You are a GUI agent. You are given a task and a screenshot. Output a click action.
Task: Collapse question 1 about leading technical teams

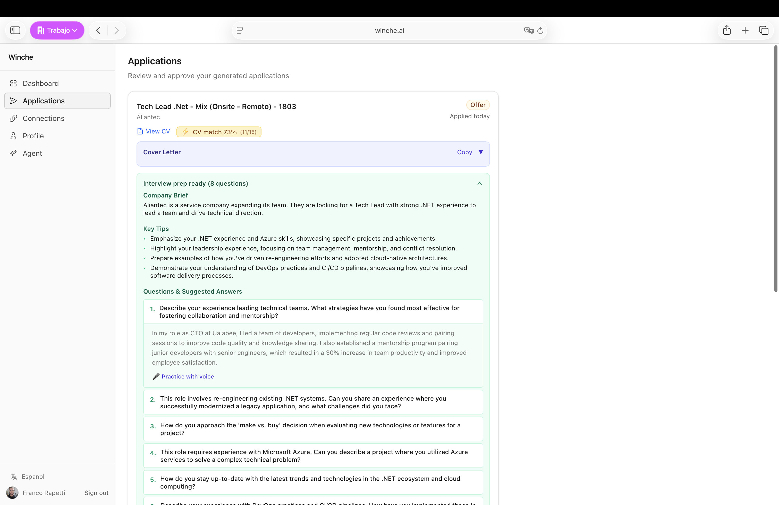[x=313, y=312]
